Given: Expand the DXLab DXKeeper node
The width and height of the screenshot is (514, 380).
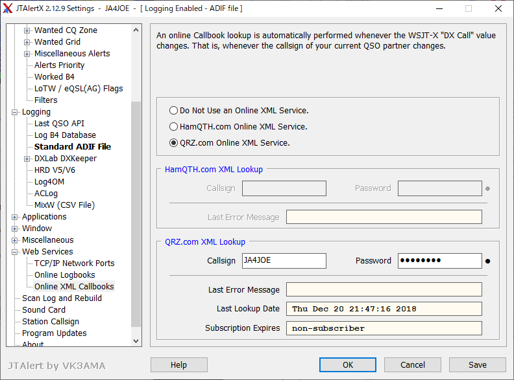Looking at the screenshot, I should [x=27, y=159].
